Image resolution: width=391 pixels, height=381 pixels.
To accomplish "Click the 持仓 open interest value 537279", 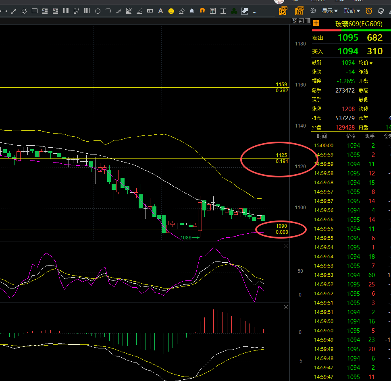I will coord(345,118).
